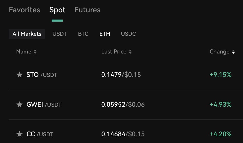The width and height of the screenshot is (243, 143).
Task: Select the All Markets filter
Action: 27,34
